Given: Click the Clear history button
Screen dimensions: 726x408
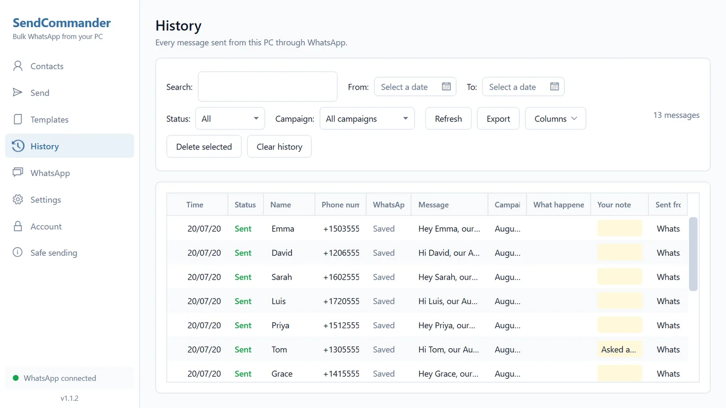Looking at the screenshot, I should (x=279, y=146).
